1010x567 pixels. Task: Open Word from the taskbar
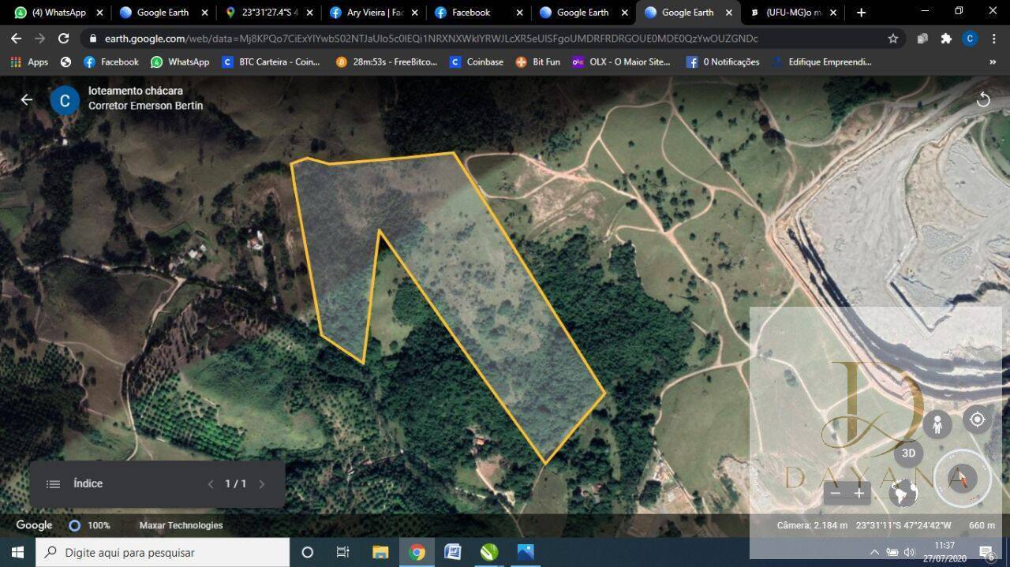click(x=453, y=552)
